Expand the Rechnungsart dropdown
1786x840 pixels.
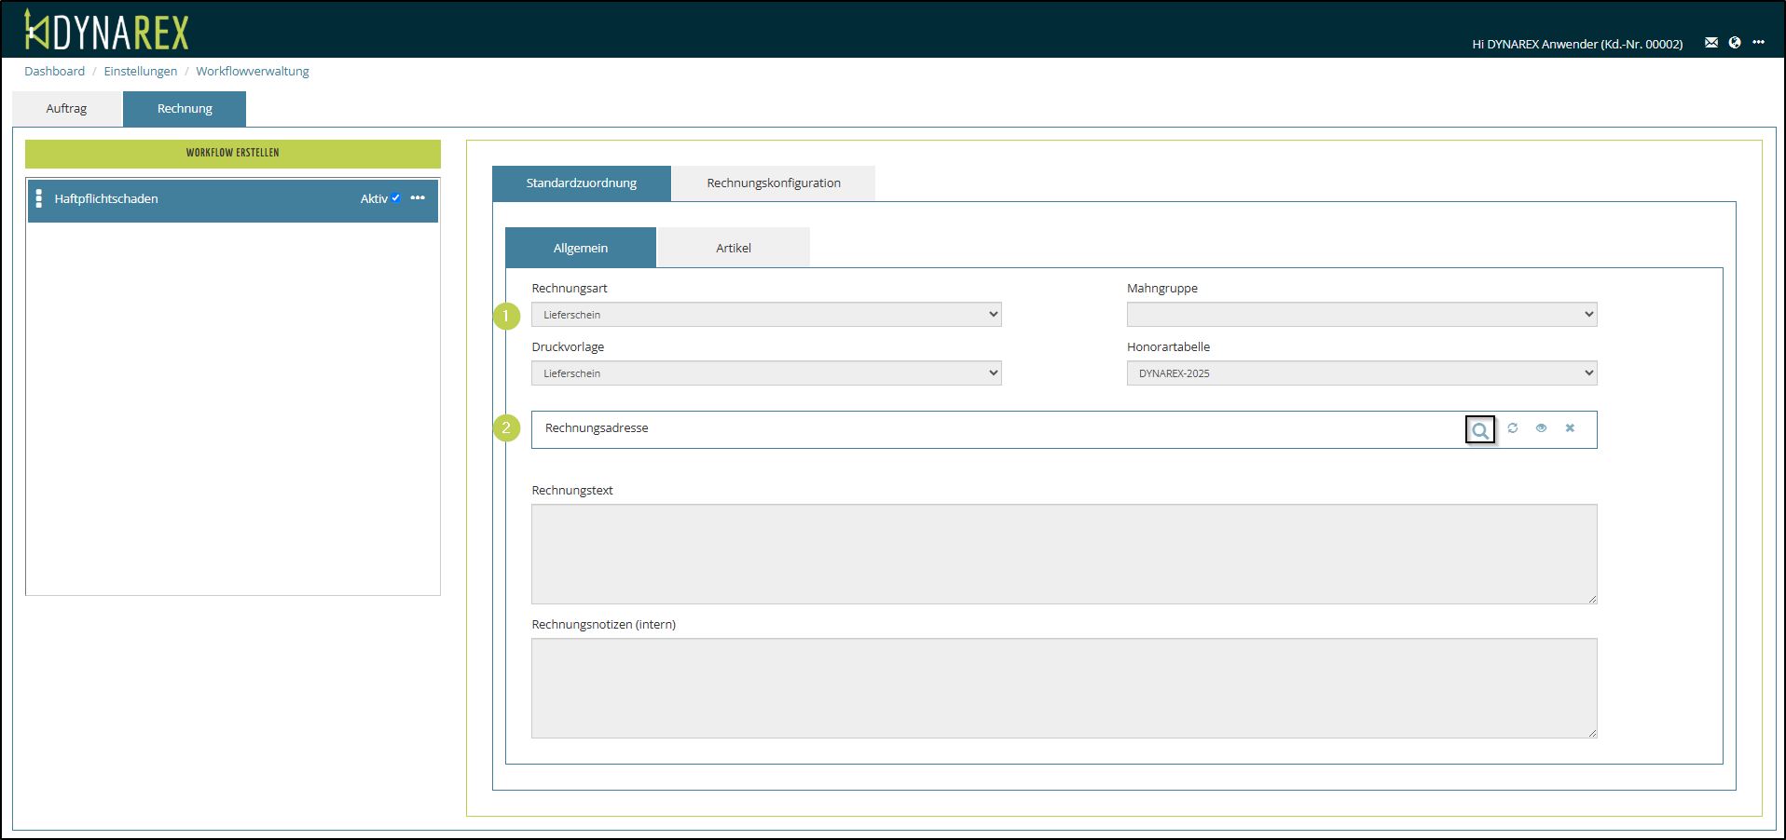pos(765,315)
